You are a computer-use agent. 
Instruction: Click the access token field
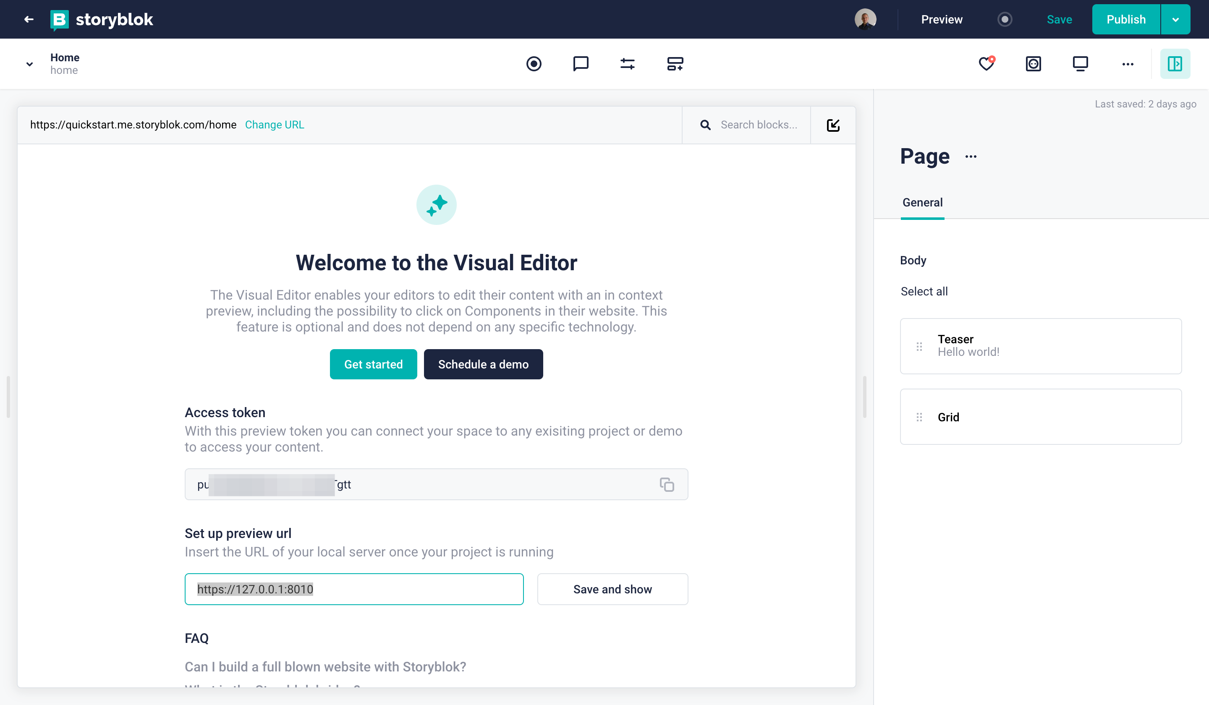click(x=436, y=484)
